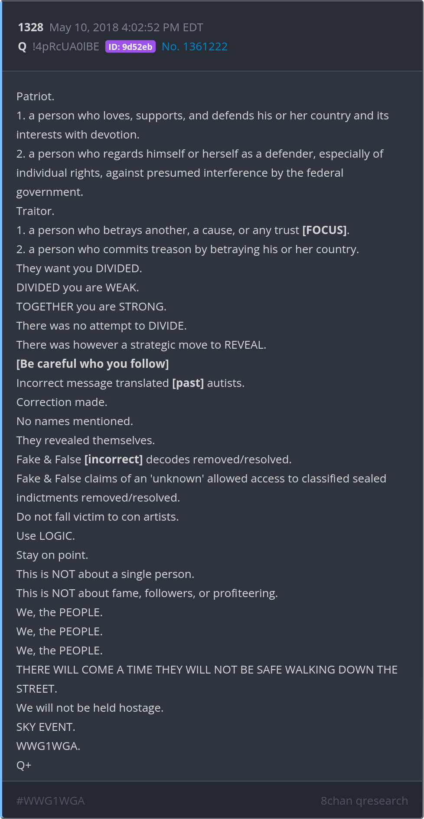Select the author name Q in header
This screenshot has height=819, width=424.
[x=22, y=47]
